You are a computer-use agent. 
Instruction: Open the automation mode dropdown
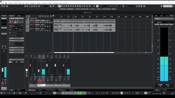click(x=45, y=6)
